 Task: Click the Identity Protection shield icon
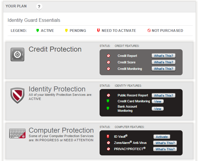[17, 95]
